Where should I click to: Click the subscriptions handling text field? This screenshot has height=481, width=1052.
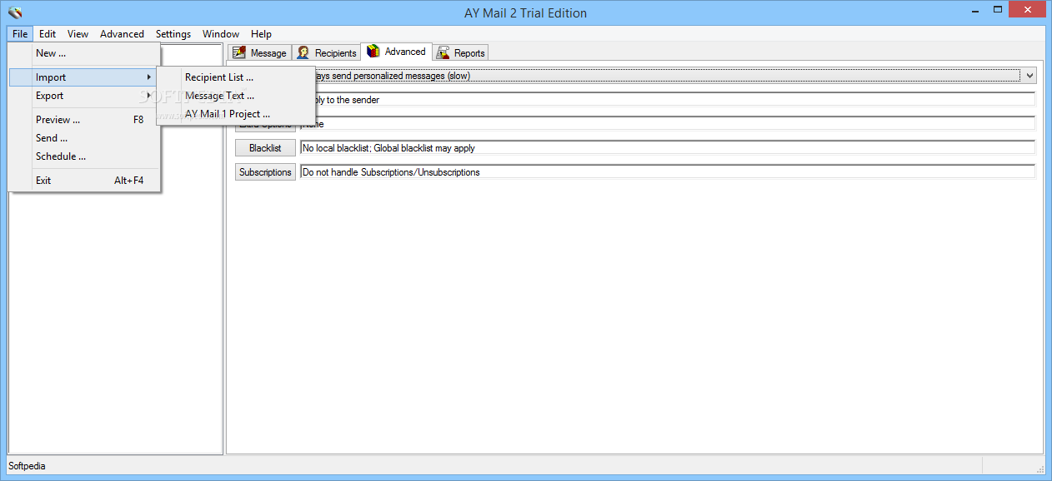[667, 172]
